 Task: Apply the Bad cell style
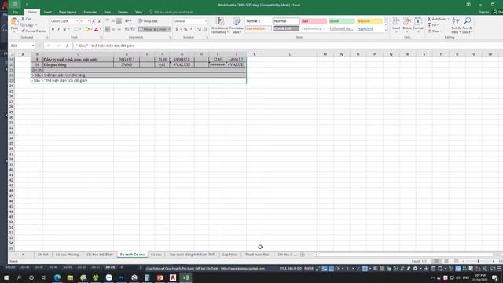pos(314,21)
